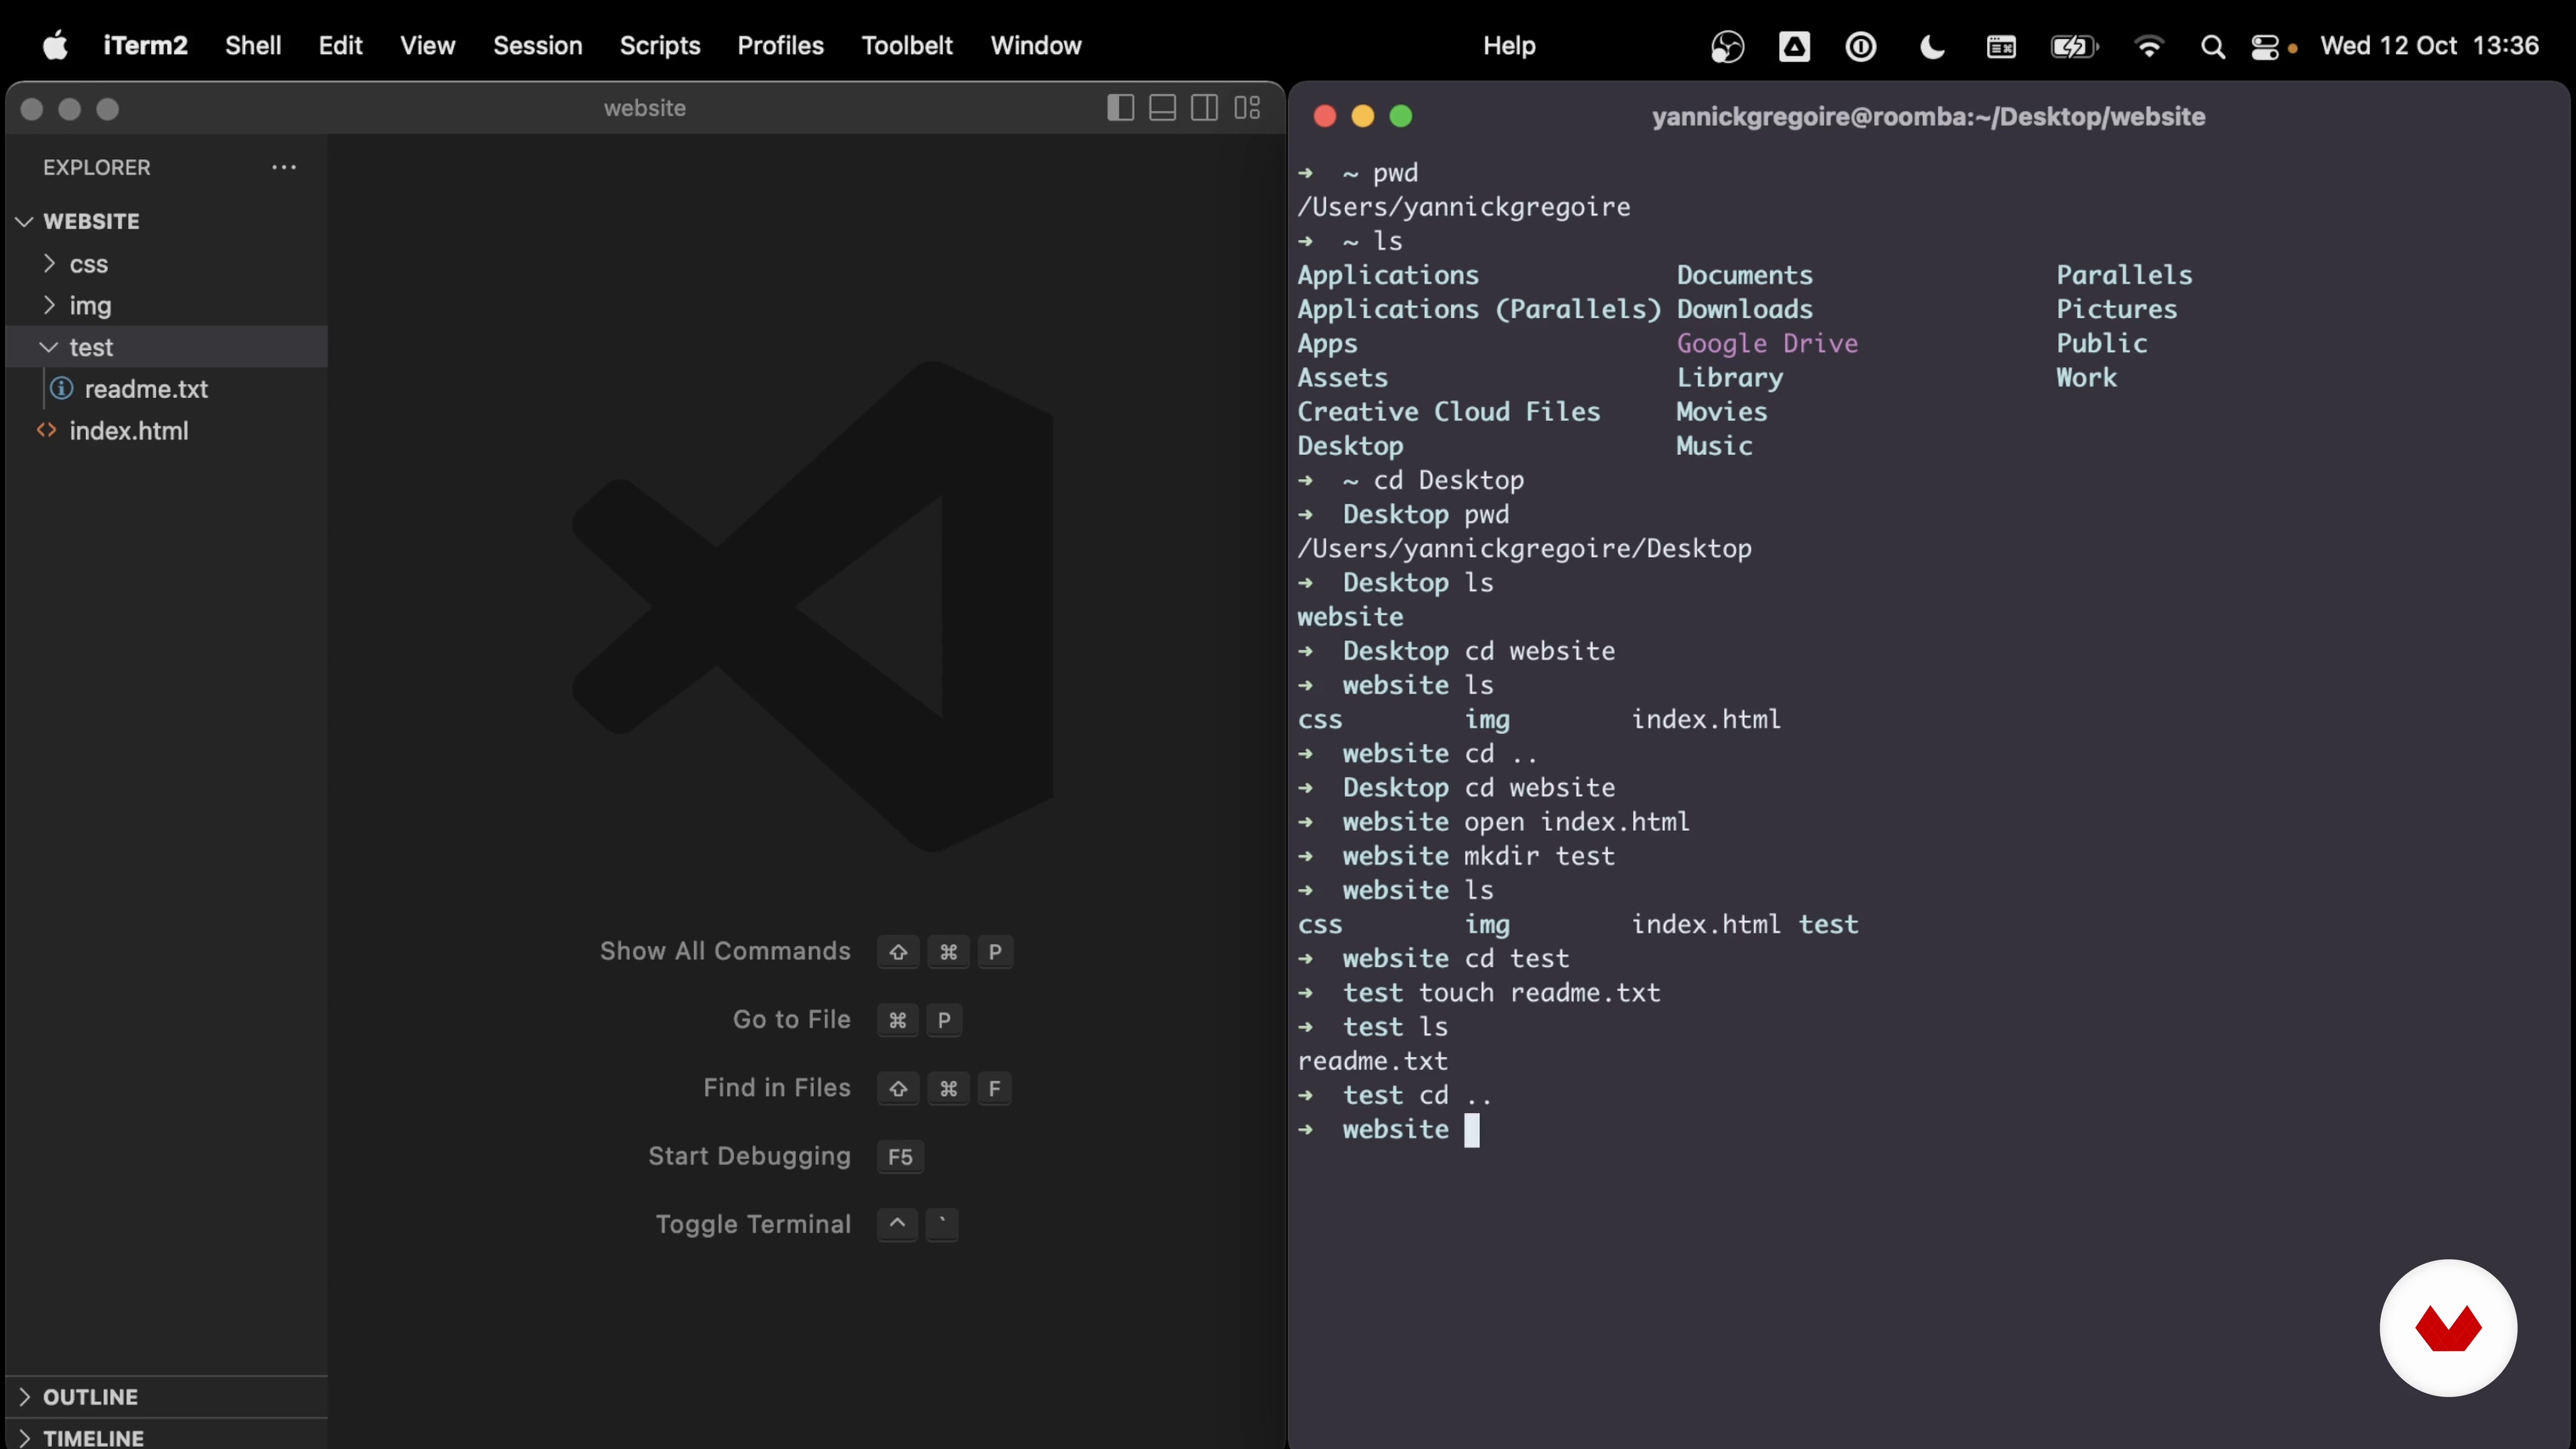The width and height of the screenshot is (2576, 1449).
Task: Click the Start Debugging hint
Action: point(749,1156)
